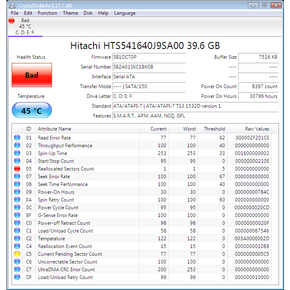Image resolution: width=290 pixels, height=290 pixels.
Task: Click the UltraDMA CRC Error Count name
Action: tap(66, 270)
